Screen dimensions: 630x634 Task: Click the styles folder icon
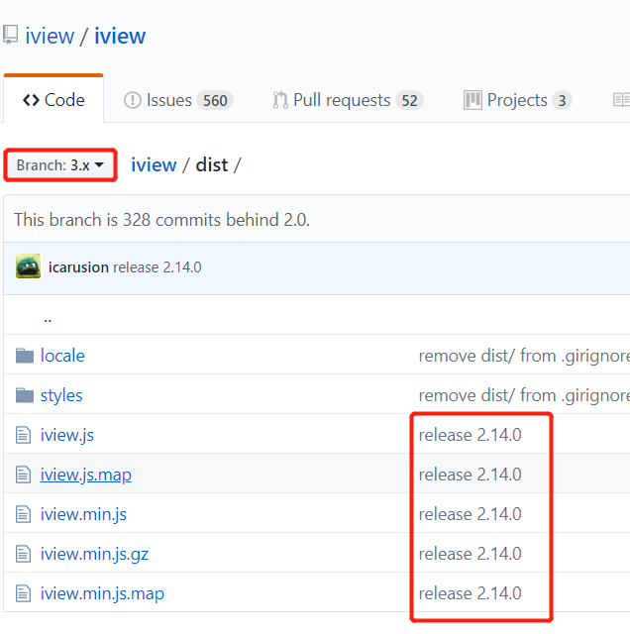25,395
